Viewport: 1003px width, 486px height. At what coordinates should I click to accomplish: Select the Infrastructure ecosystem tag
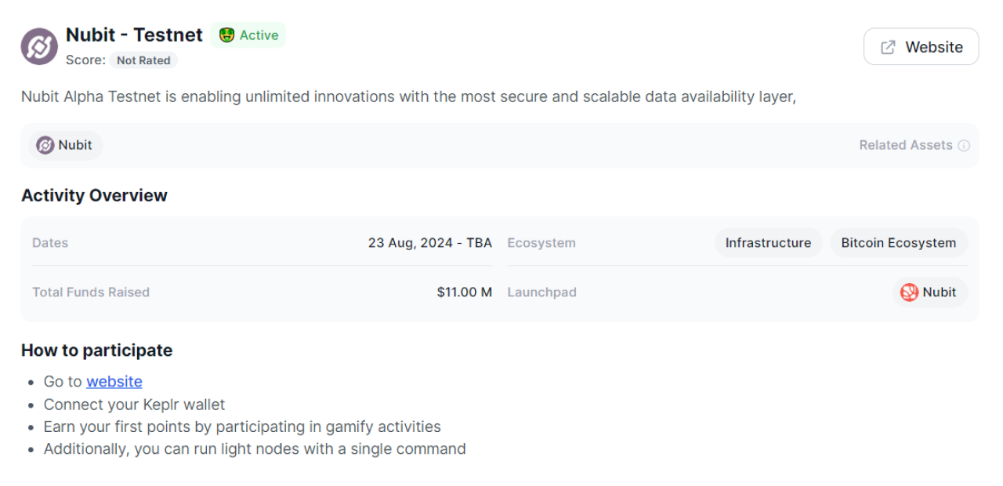pyautogui.click(x=768, y=243)
